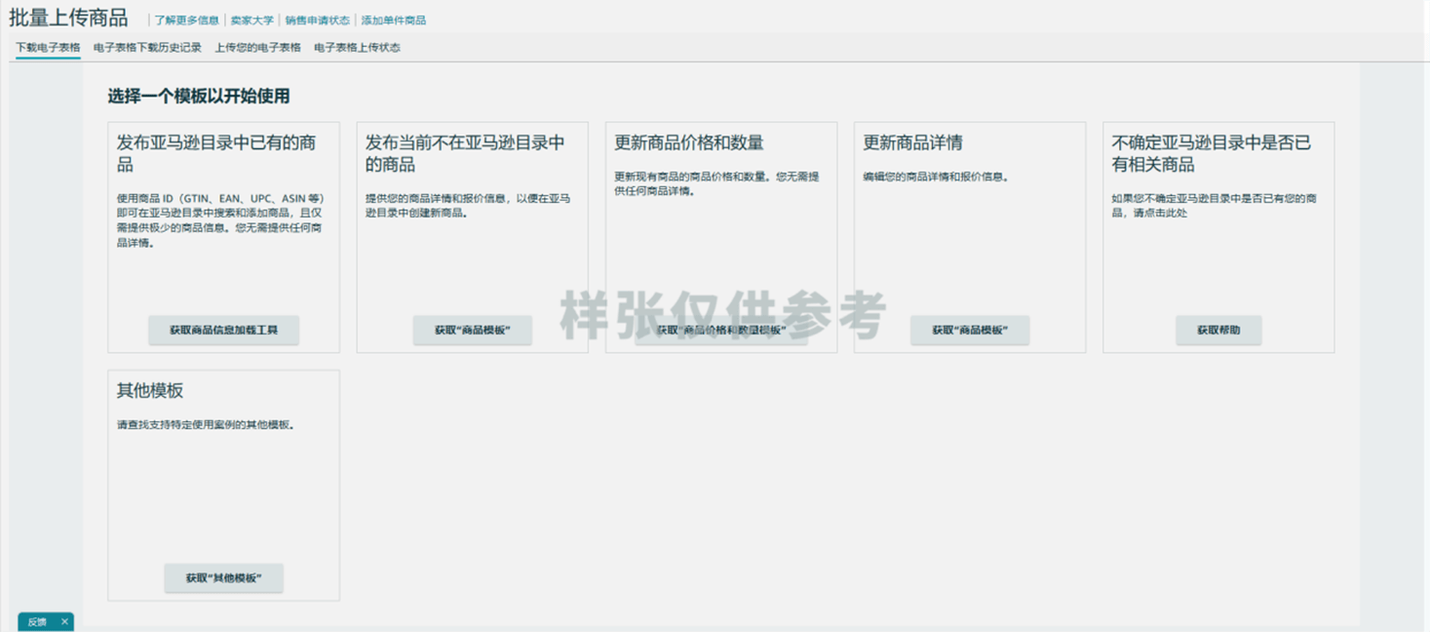
Task: Click the 获取"商品价格和数量模板" button
Action: [x=720, y=330]
